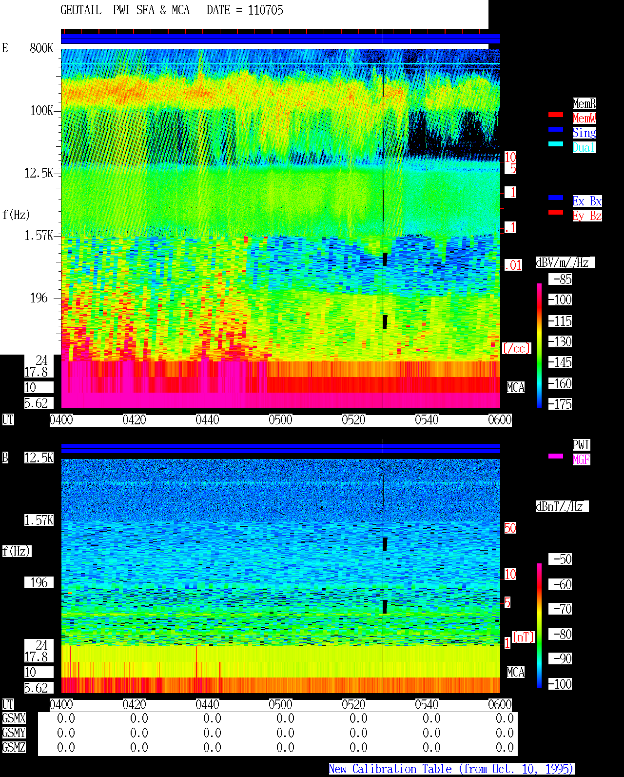
Task: Click the -130 color scale value
Action: [x=560, y=341]
